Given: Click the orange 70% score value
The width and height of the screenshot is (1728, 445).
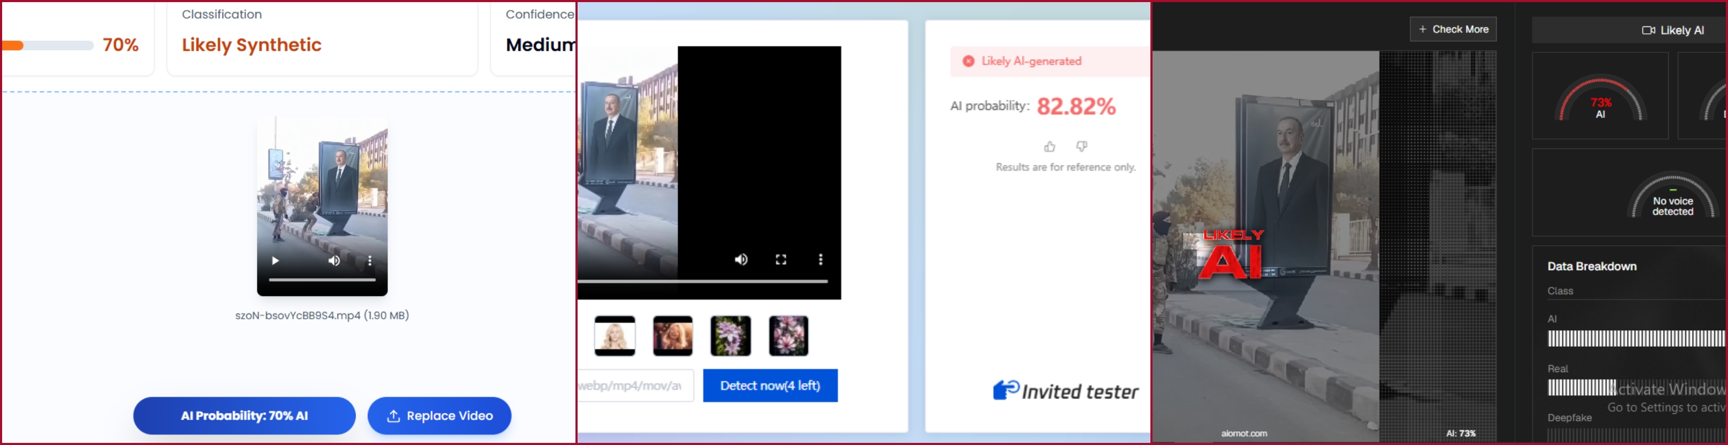Looking at the screenshot, I should coord(121,45).
